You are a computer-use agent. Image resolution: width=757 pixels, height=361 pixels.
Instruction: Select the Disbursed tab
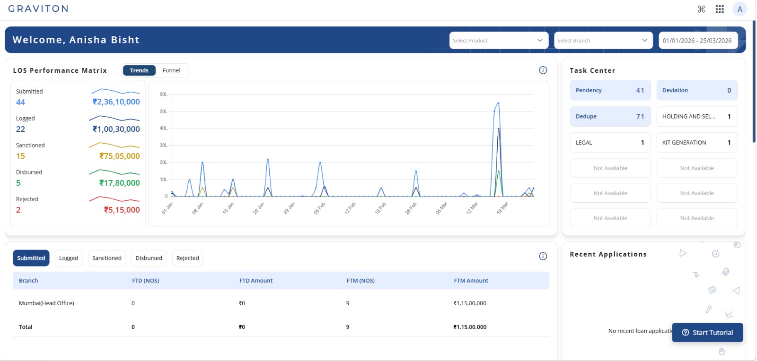pos(149,258)
